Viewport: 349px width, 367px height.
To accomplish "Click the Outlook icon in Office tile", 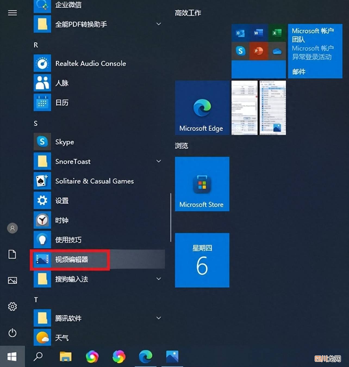I will pos(240,33).
